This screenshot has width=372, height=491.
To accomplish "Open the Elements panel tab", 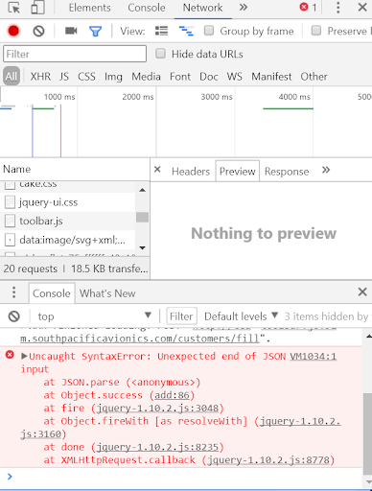I will click(x=89, y=8).
